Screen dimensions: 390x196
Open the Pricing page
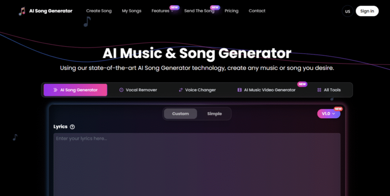pos(231,11)
